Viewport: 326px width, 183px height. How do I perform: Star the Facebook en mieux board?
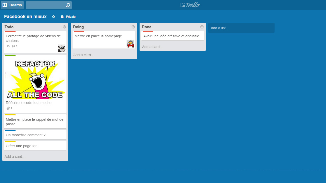[x=53, y=17]
